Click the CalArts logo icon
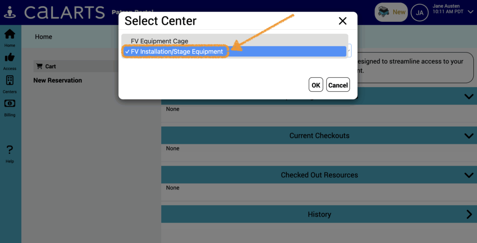 pyautogui.click(x=10, y=12)
